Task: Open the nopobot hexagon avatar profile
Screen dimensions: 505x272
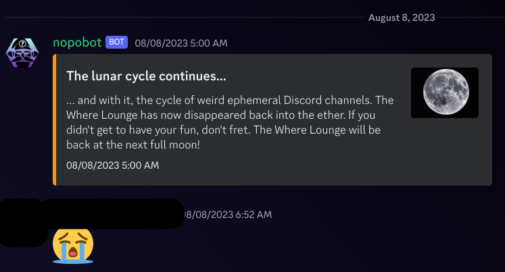Action: tap(22, 53)
